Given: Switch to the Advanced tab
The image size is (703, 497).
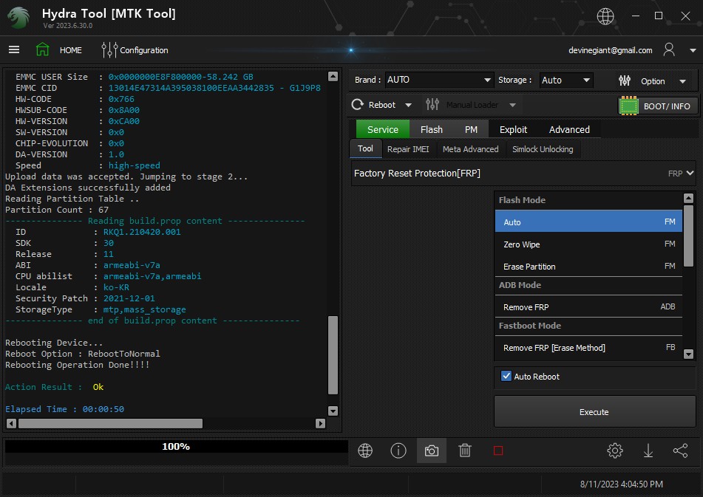Looking at the screenshot, I should pyautogui.click(x=569, y=129).
